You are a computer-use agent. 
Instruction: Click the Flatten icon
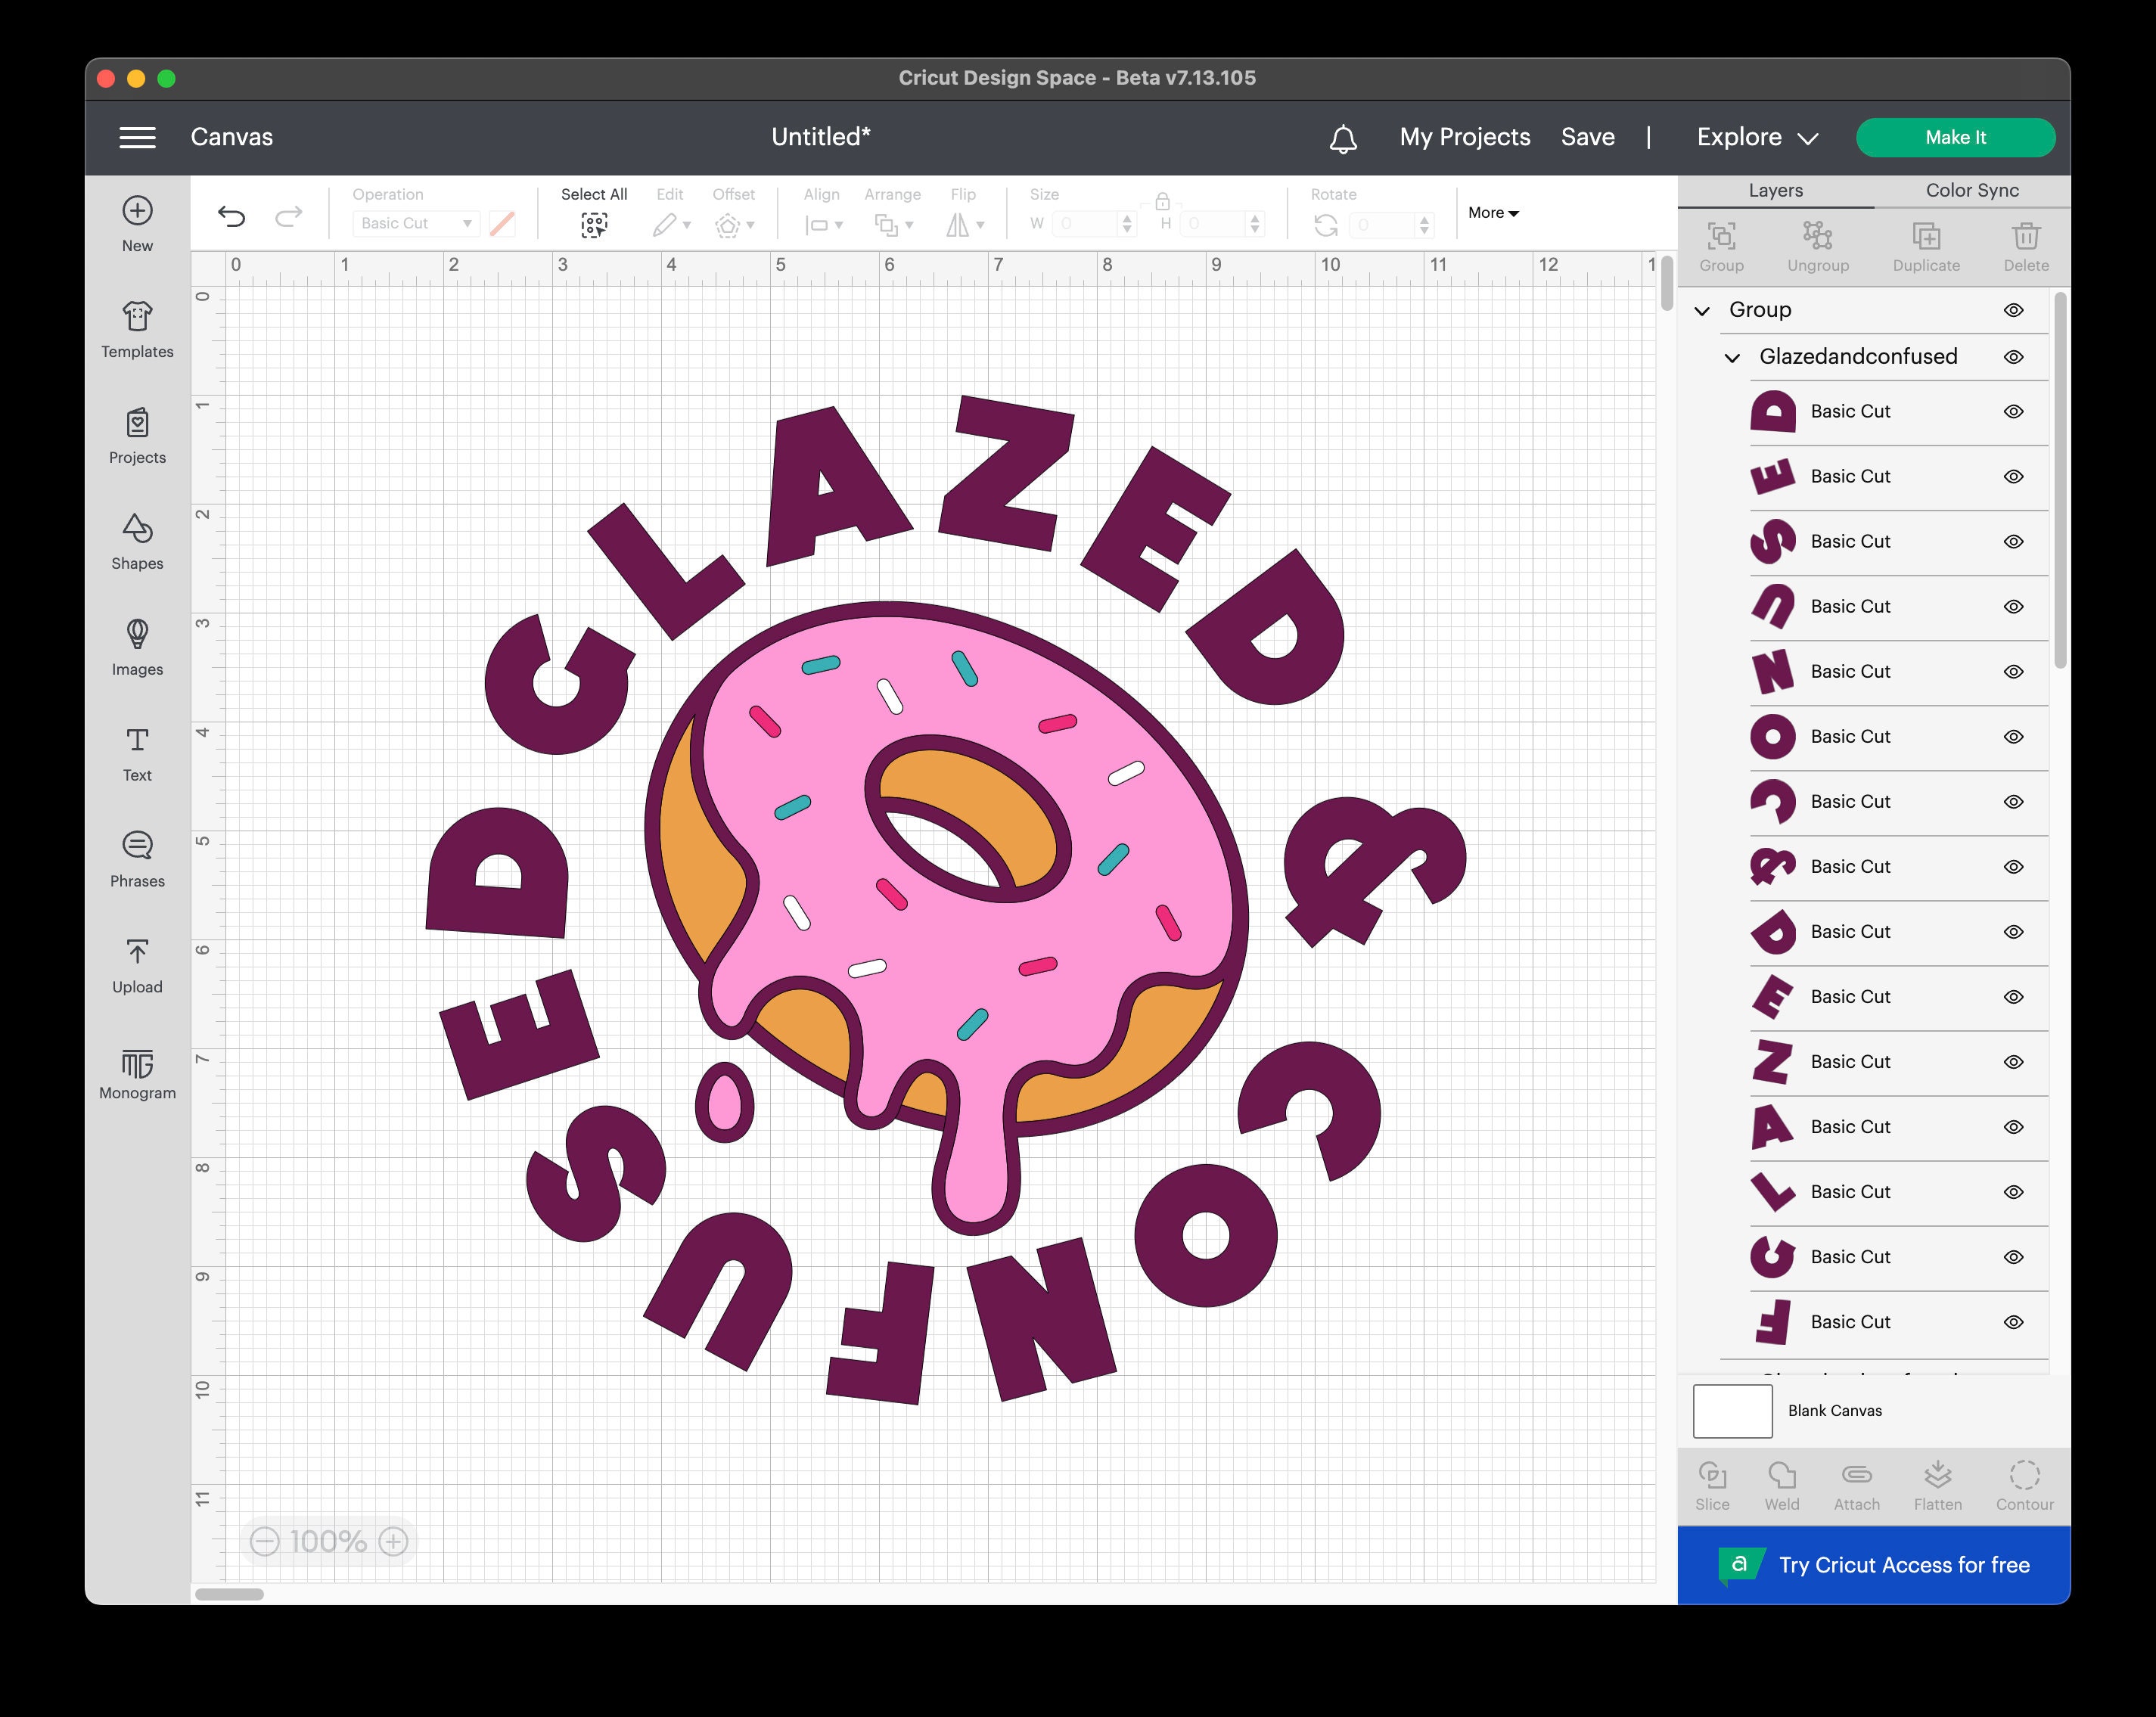tap(1938, 1485)
